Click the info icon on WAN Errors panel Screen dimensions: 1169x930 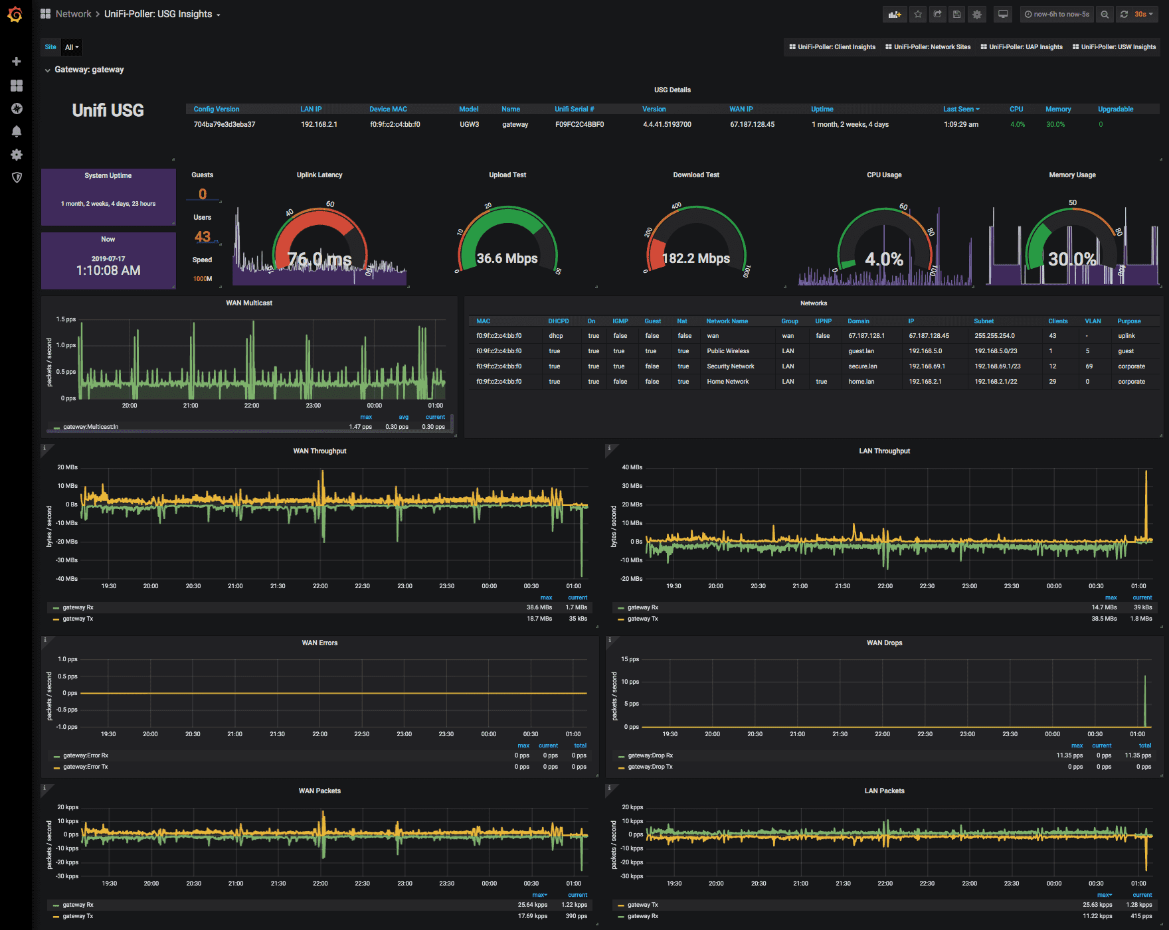(x=45, y=640)
